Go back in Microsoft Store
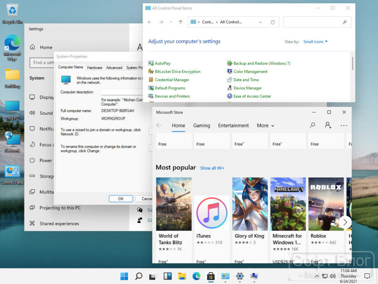Screen dimensions: 378x284 pyautogui.click(x=158, y=125)
